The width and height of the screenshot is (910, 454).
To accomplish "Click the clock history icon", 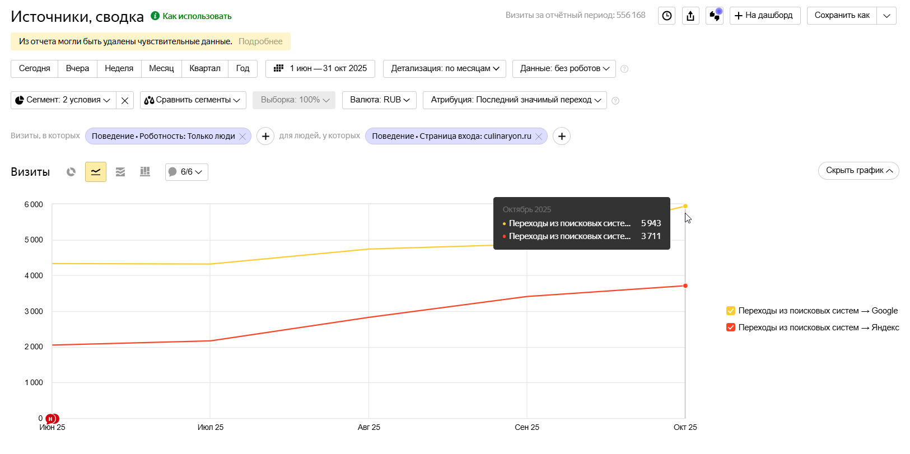I will coord(666,16).
